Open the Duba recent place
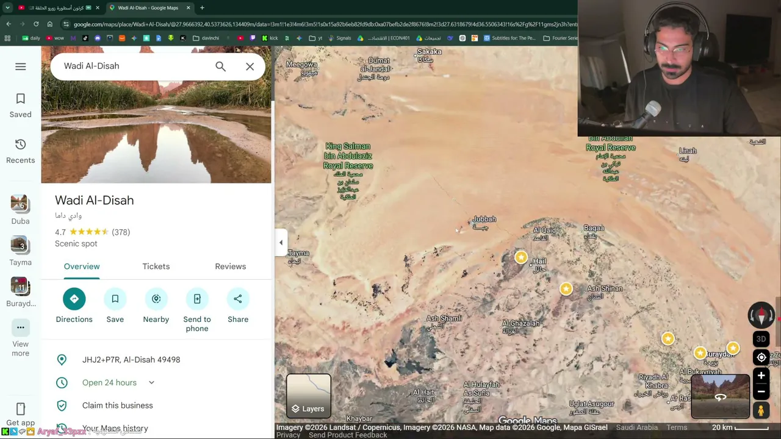Screen dimensions: 781x439 coord(20,210)
